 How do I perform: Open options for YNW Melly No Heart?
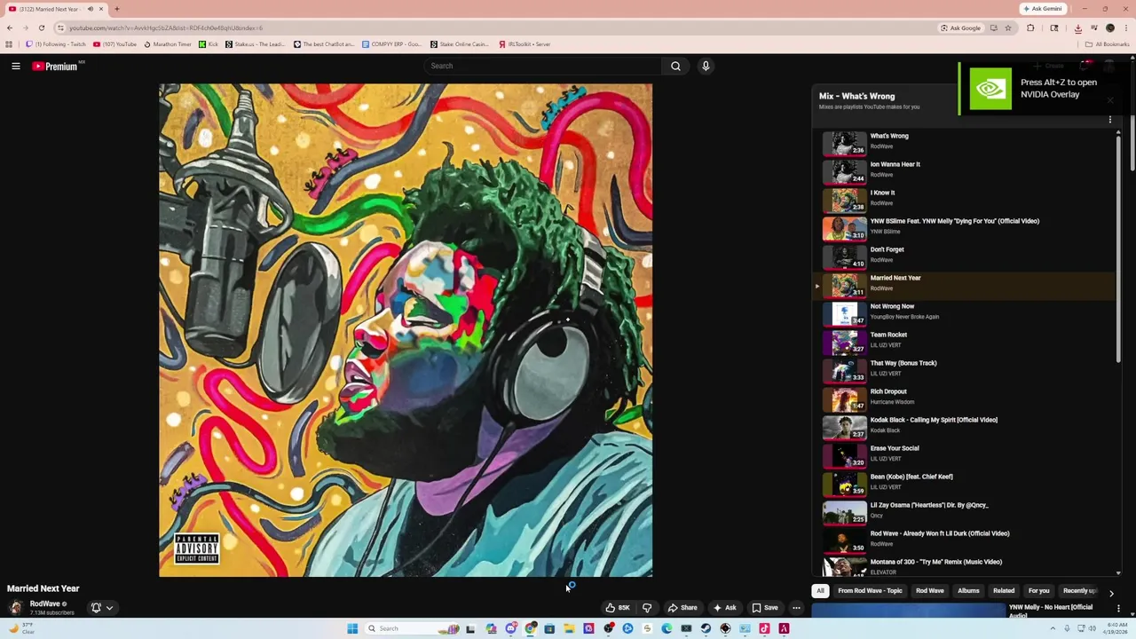tap(1118, 609)
